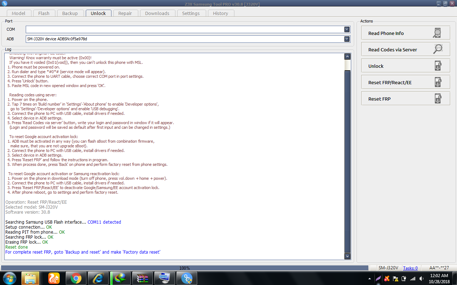
Task: Open the COM port dropdown
Action: [x=347, y=29]
